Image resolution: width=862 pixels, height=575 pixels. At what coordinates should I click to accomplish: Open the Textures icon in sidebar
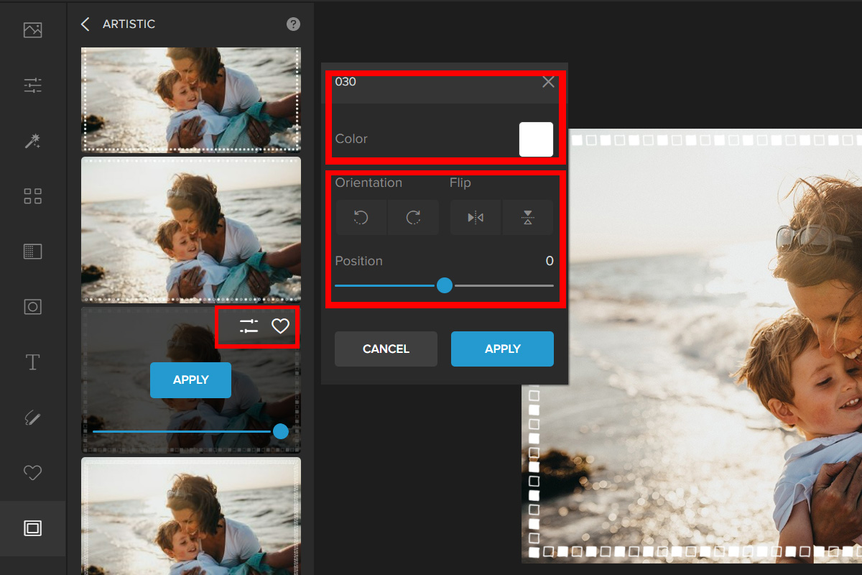32,252
